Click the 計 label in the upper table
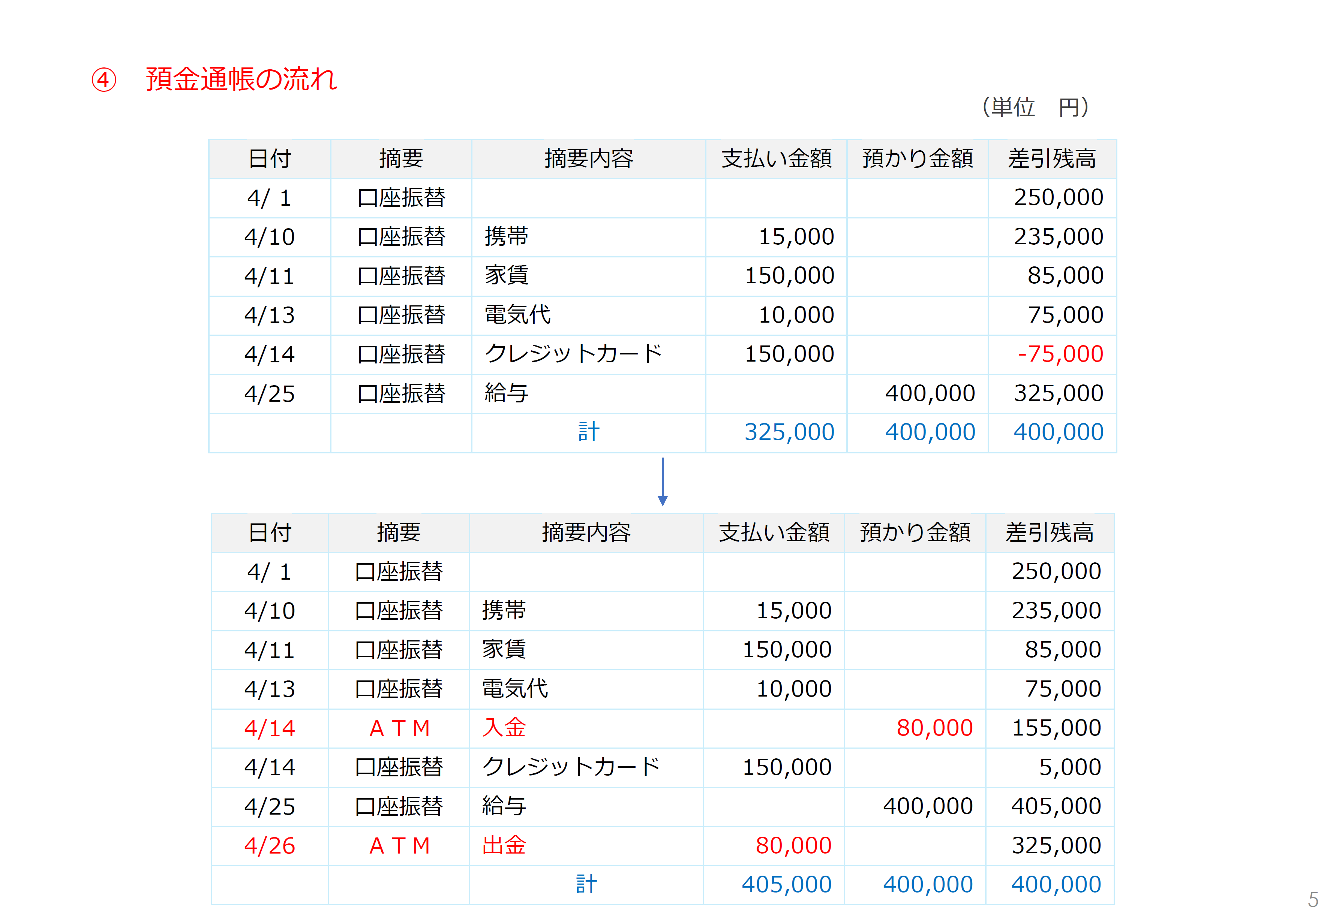 pos(588,432)
